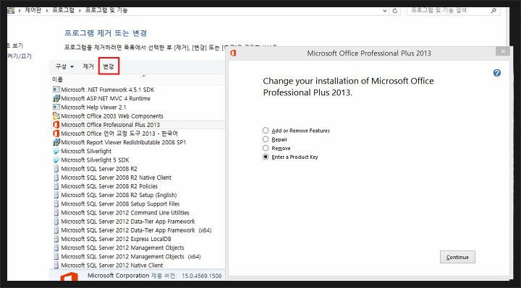Click the Microsoft Silverlight 5 SDK icon
Screen dimensions: 521x288
click(x=56, y=160)
